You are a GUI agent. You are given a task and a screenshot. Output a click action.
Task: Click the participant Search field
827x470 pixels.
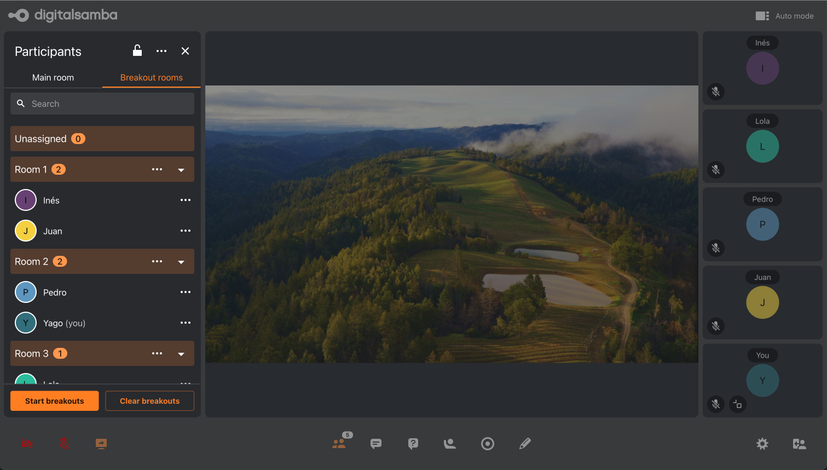pyautogui.click(x=102, y=104)
